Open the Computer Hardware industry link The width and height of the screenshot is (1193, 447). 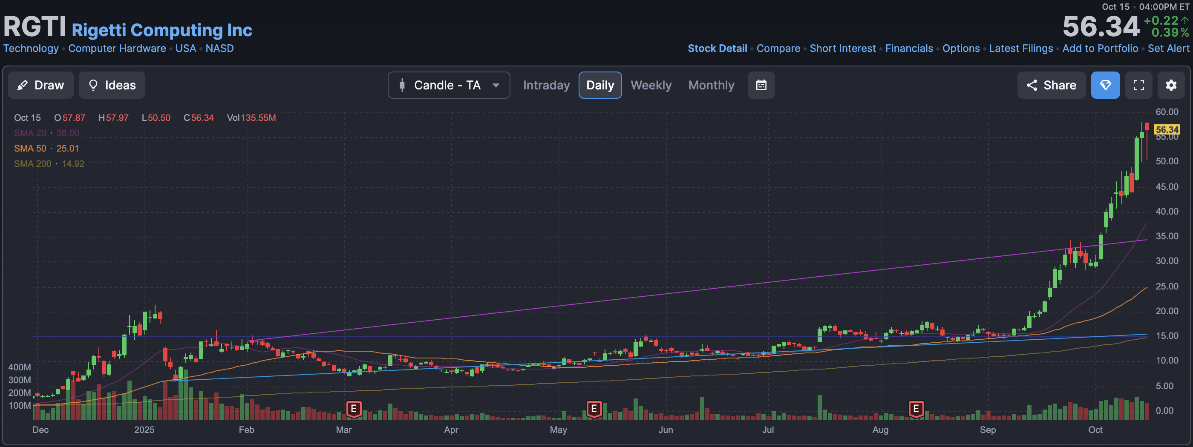[x=117, y=49]
